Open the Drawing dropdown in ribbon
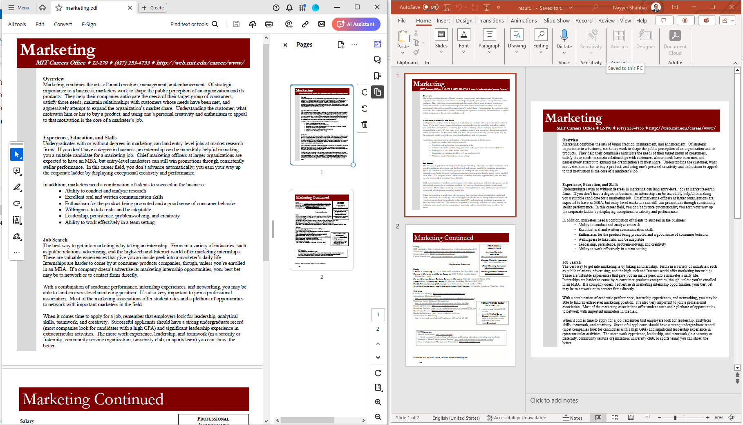The height and width of the screenshot is (425, 743). click(517, 52)
